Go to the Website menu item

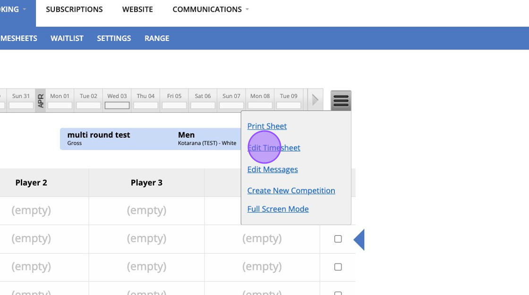(x=137, y=9)
